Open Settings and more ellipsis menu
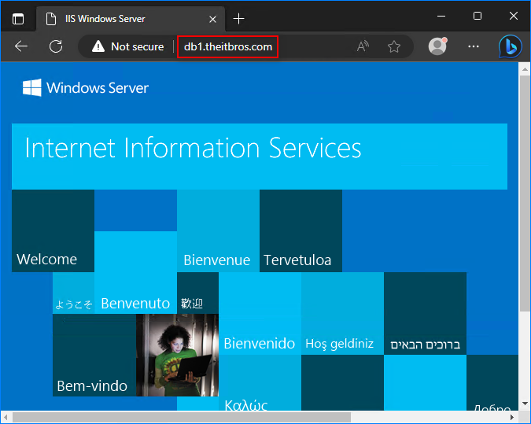531x424 pixels. pos(474,46)
